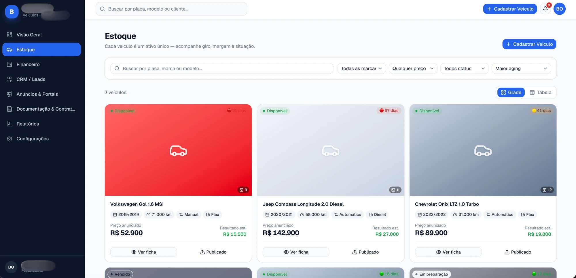This screenshot has width=576, height=278.
Task: Open the Todas as marcas dropdown
Action: [361, 68]
